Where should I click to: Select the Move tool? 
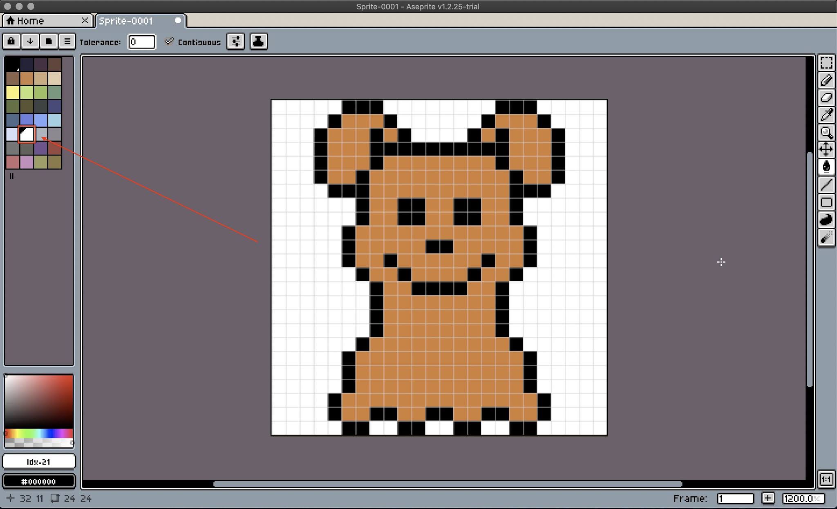826,149
